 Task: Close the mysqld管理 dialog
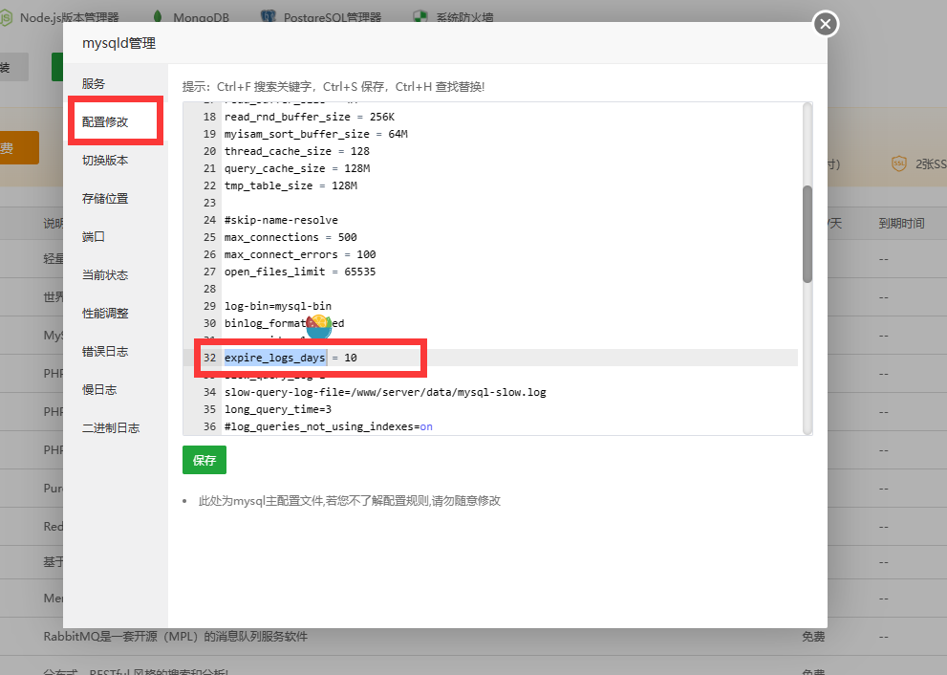point(826,24)
